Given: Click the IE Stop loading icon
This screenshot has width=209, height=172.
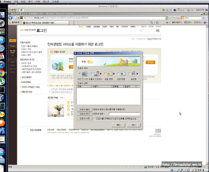Looking at the screenshot, I should coord(179,18).
